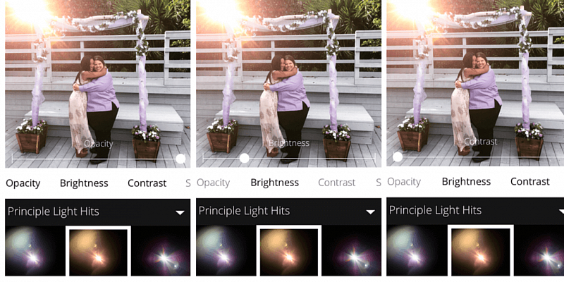Image resolution: width=564 pixels, height=282 pixels.
Task: Choose Brightness option in first panel
Action: [84, 183]
